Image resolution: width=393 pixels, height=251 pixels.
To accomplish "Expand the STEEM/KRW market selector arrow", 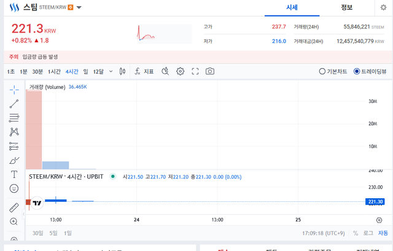I will pos(79,7).
